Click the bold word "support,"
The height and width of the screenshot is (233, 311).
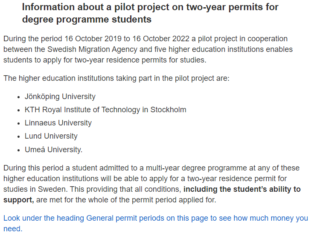tap(18, 199)
